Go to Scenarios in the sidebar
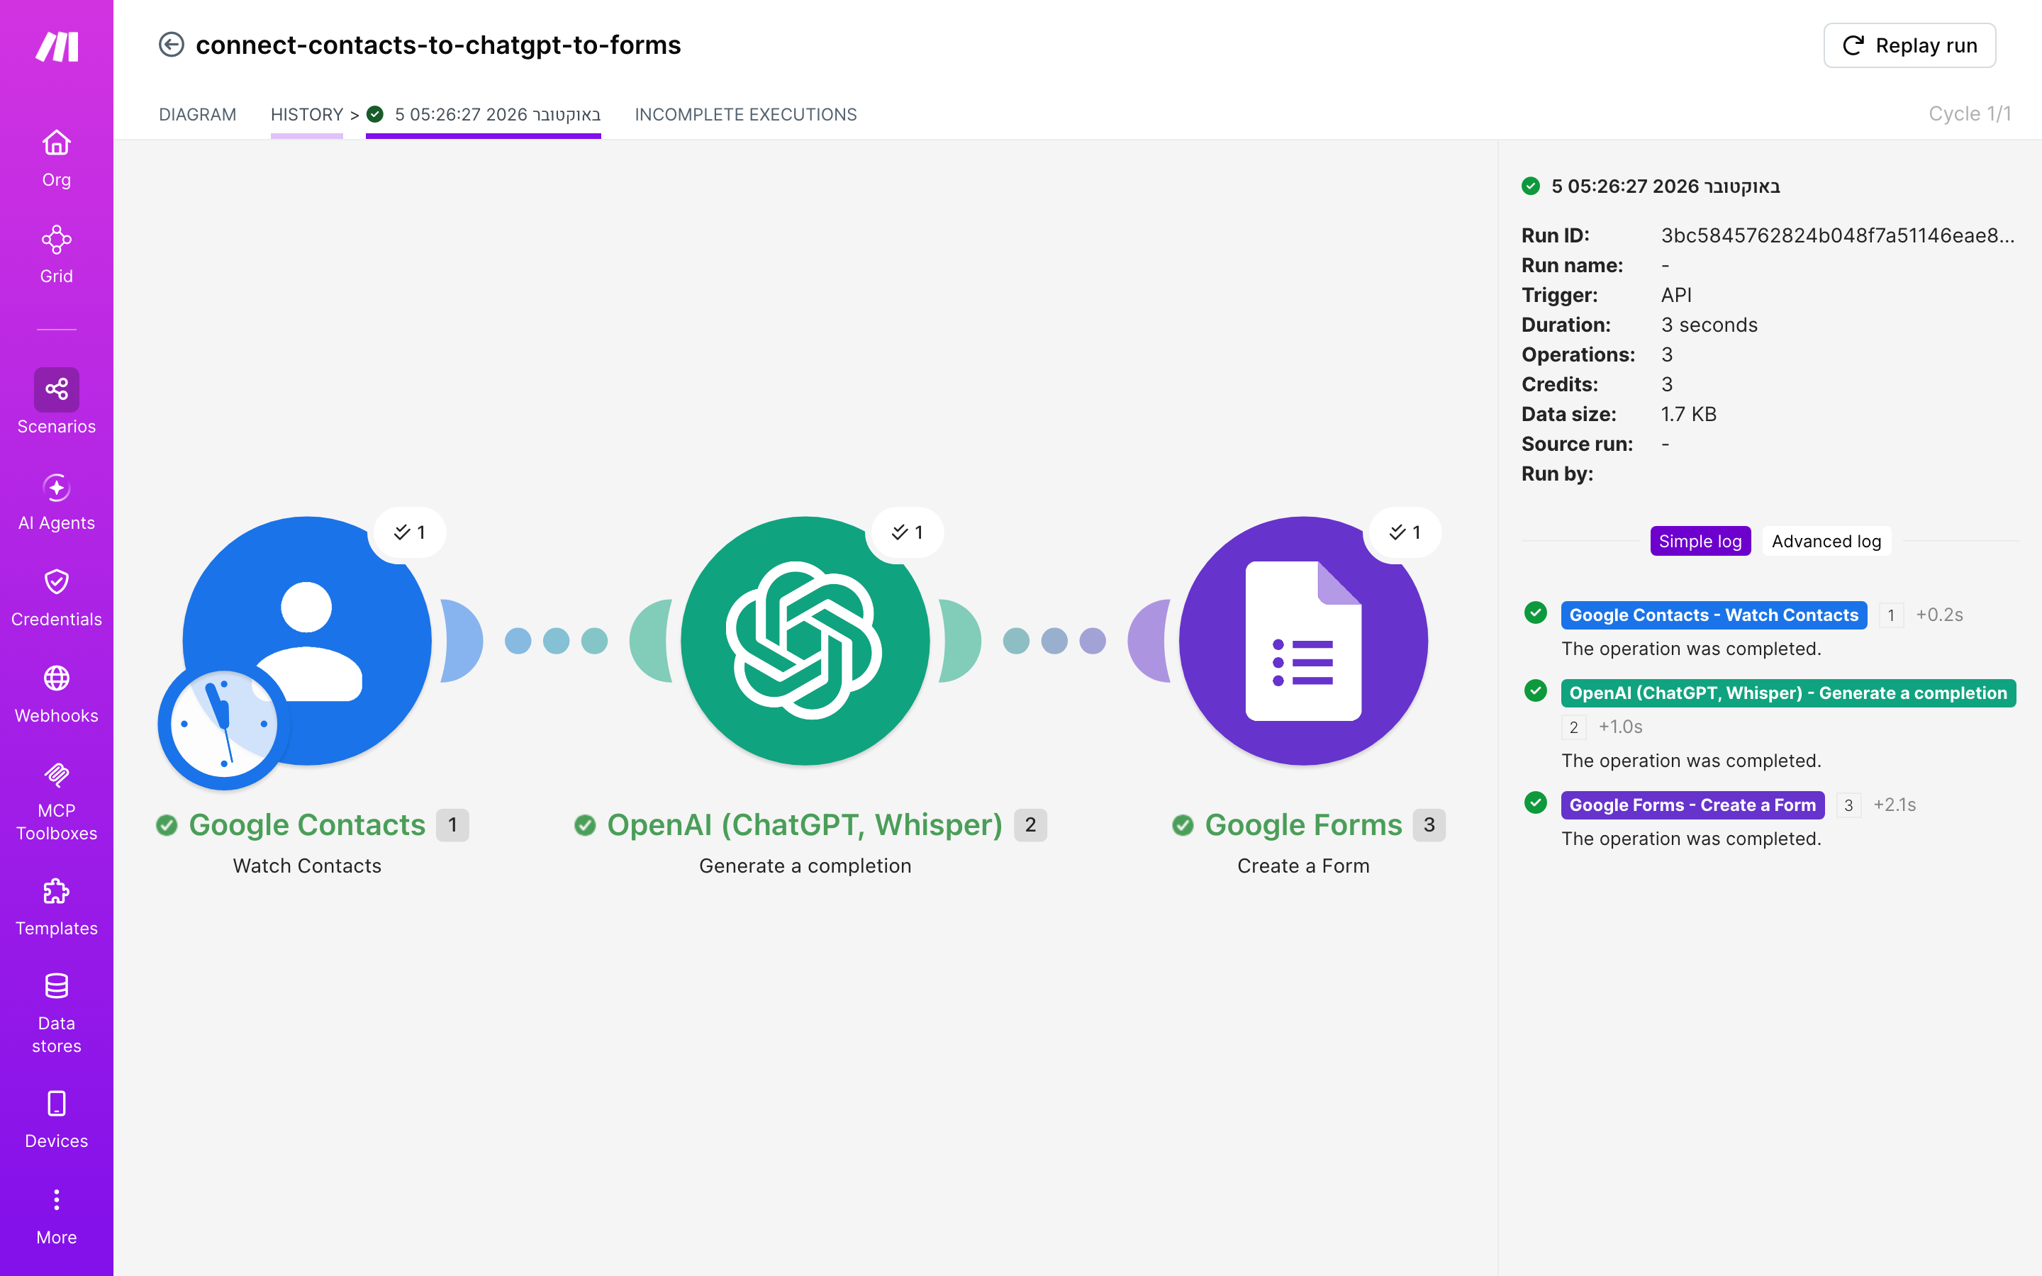The image size is (2042, 1276). click(57, 402)
